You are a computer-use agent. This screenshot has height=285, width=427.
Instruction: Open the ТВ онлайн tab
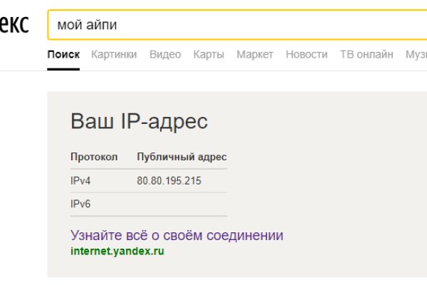(367, 54)
